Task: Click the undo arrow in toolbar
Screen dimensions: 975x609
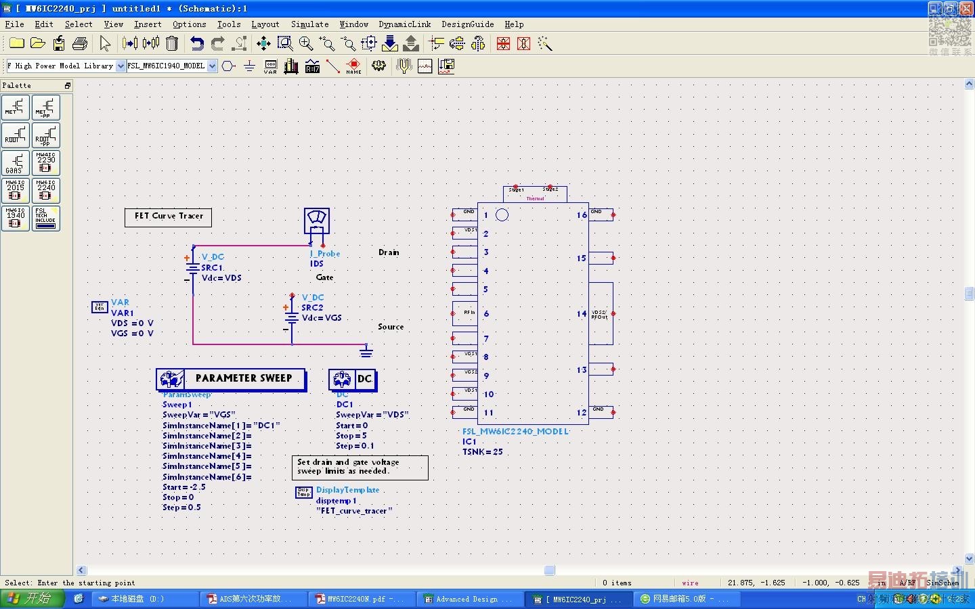Action: [x=197, y=43]
